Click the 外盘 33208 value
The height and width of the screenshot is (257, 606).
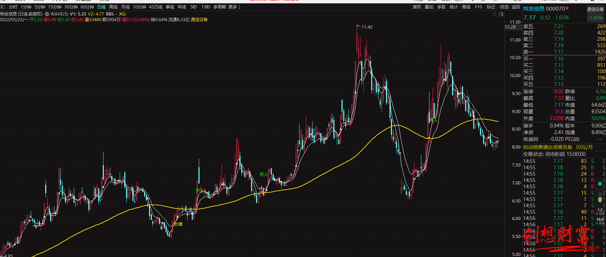tap(557, 118)
